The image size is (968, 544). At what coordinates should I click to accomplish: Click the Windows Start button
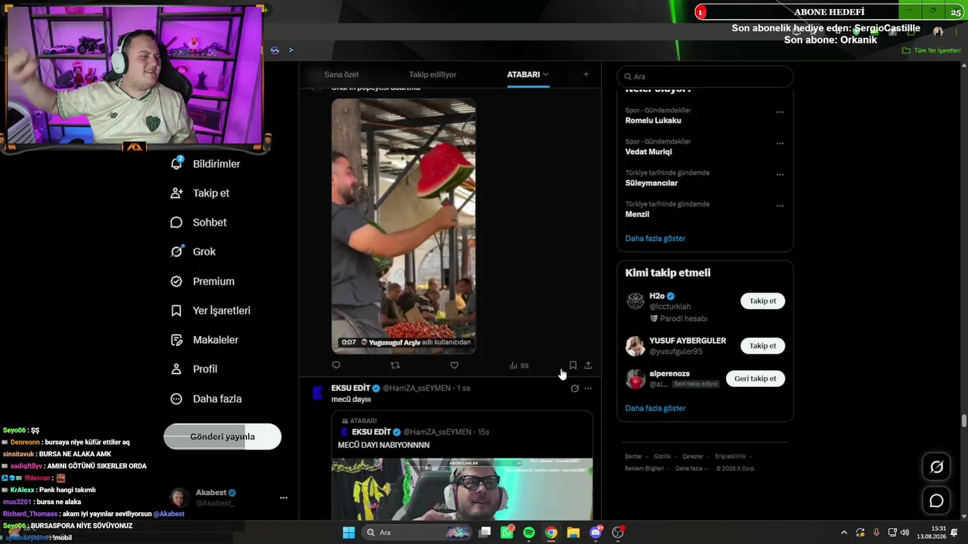click(x=349, y=532)
